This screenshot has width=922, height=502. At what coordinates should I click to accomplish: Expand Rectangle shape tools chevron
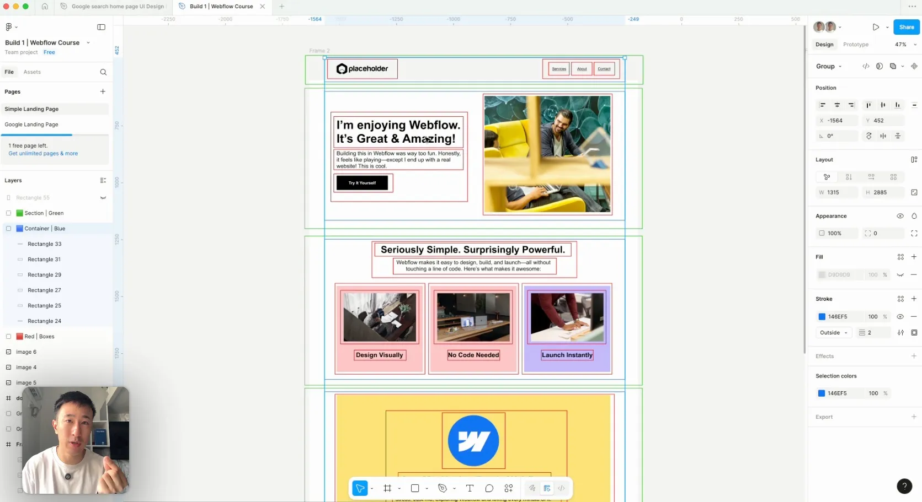[x=427, y=488]
